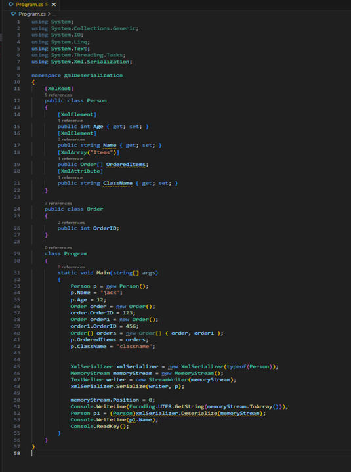Click the XmlArray("Items") attribute
Viewport: 351px width, 472px height.
(89, 152)
